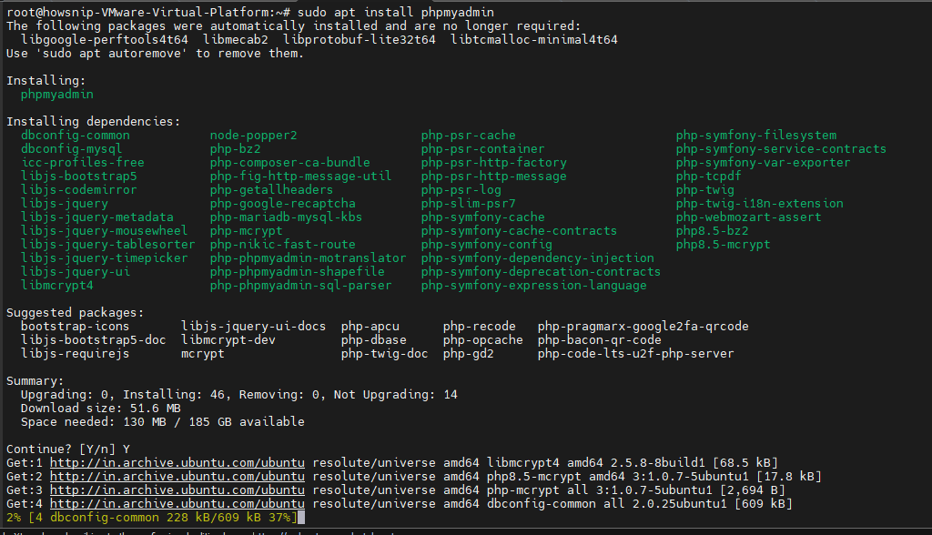Click php-symfony-config package name
Screen dimensions: 932x535
[487, 245]
